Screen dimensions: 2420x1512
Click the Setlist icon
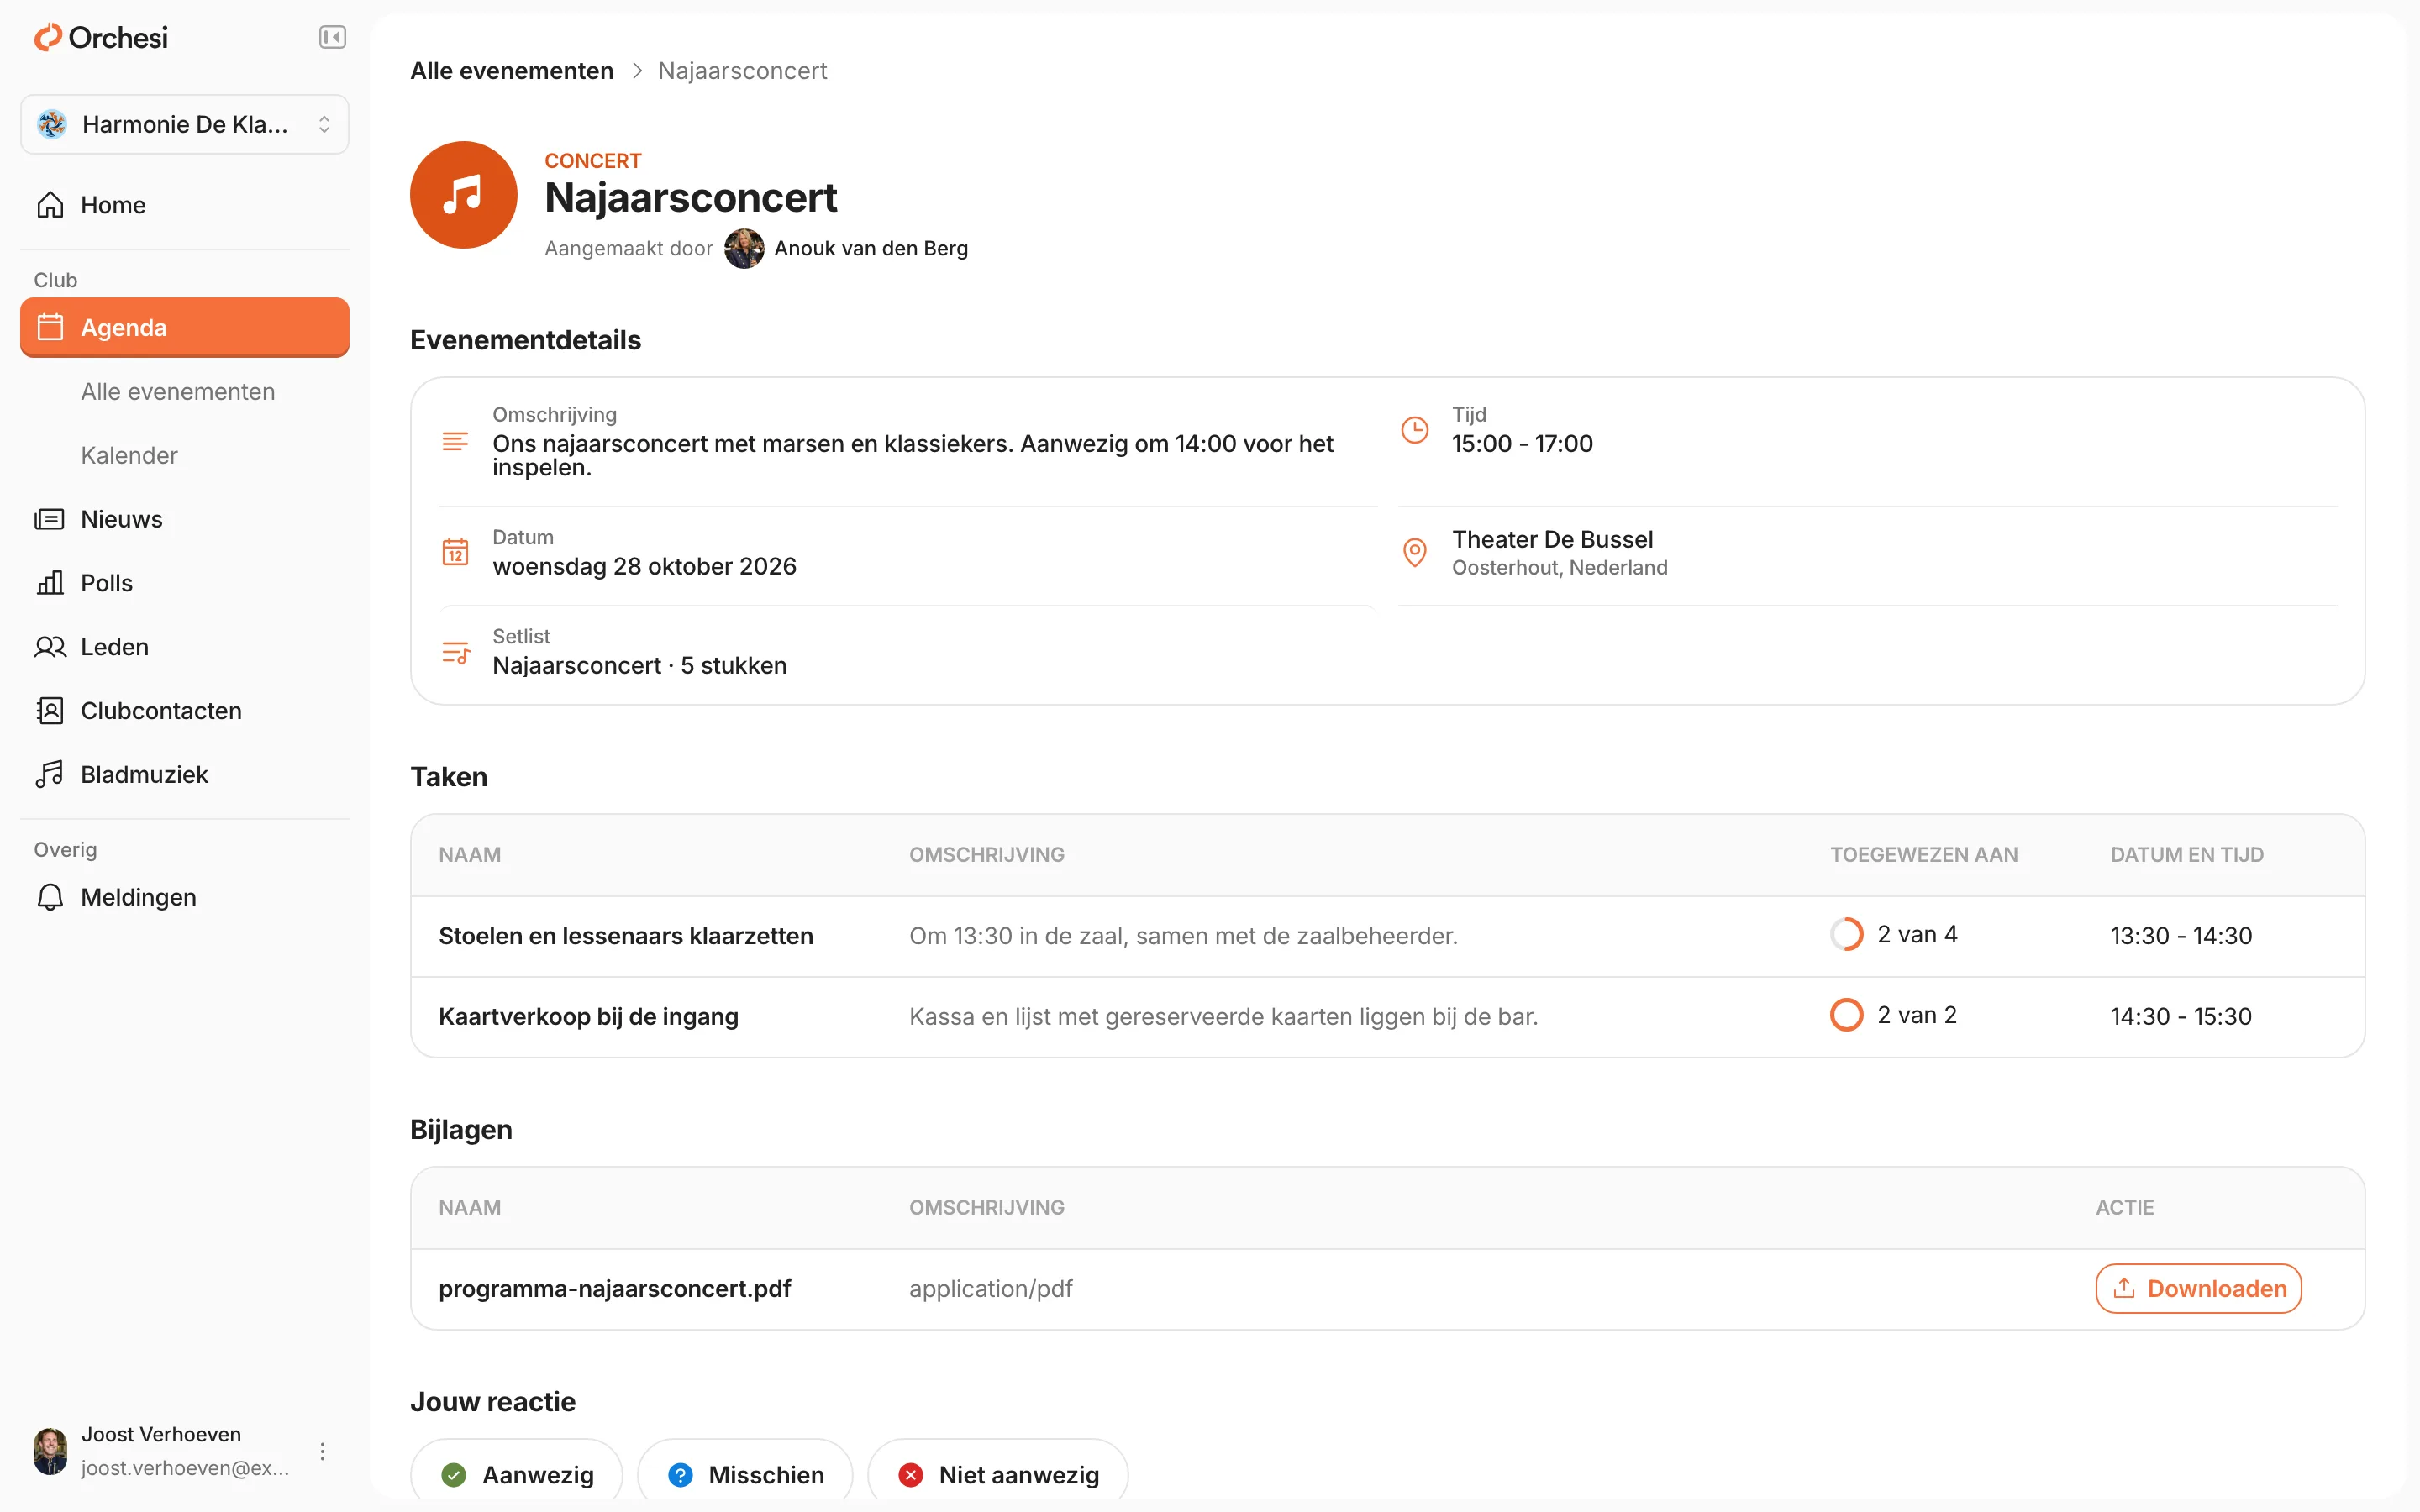click(456, 653)
